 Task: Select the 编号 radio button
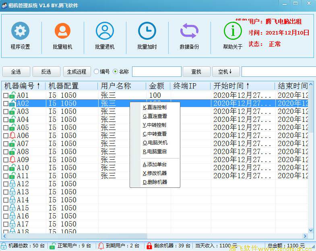pos(97,72)
